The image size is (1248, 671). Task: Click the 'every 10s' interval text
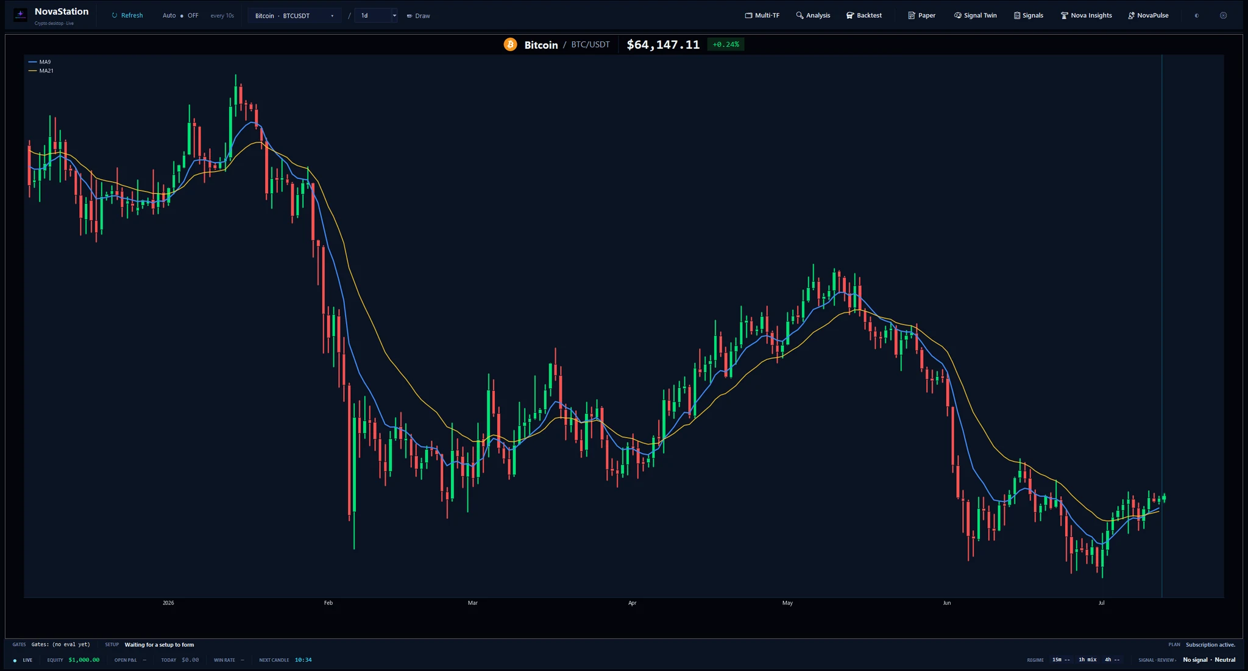222,16
